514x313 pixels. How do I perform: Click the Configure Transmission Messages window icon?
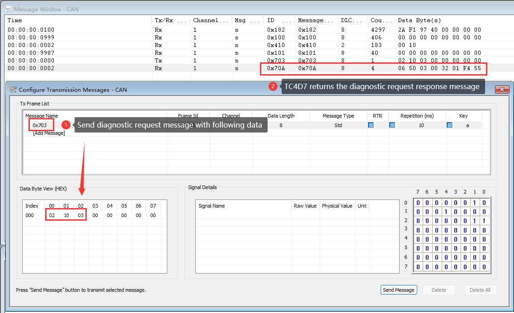(13, 90)
